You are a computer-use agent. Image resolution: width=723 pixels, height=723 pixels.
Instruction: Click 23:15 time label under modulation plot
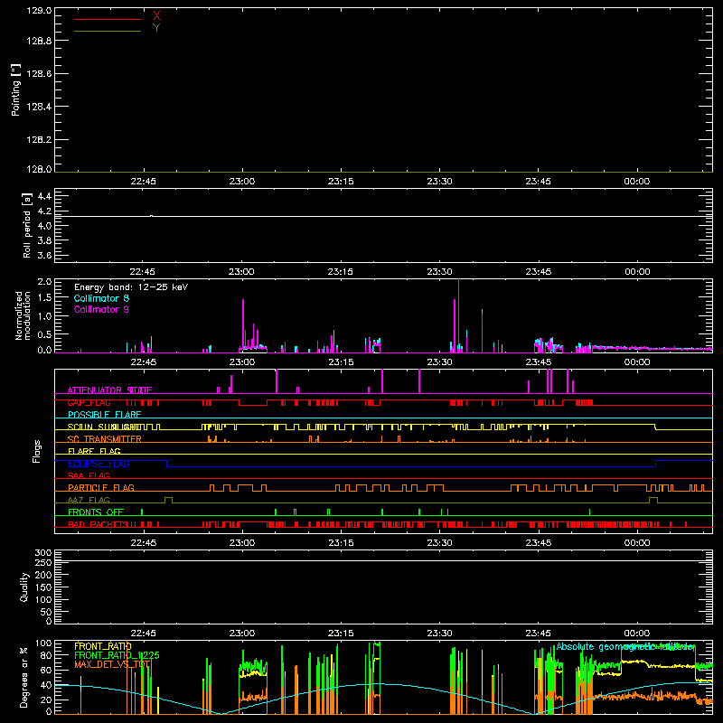(341, 362)
